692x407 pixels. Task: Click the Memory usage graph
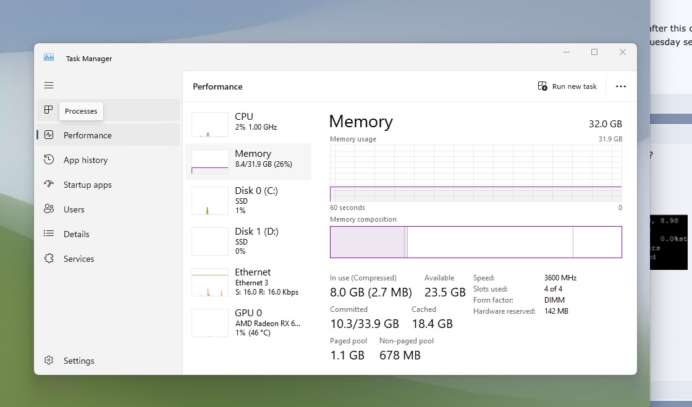tap(476, 174)
